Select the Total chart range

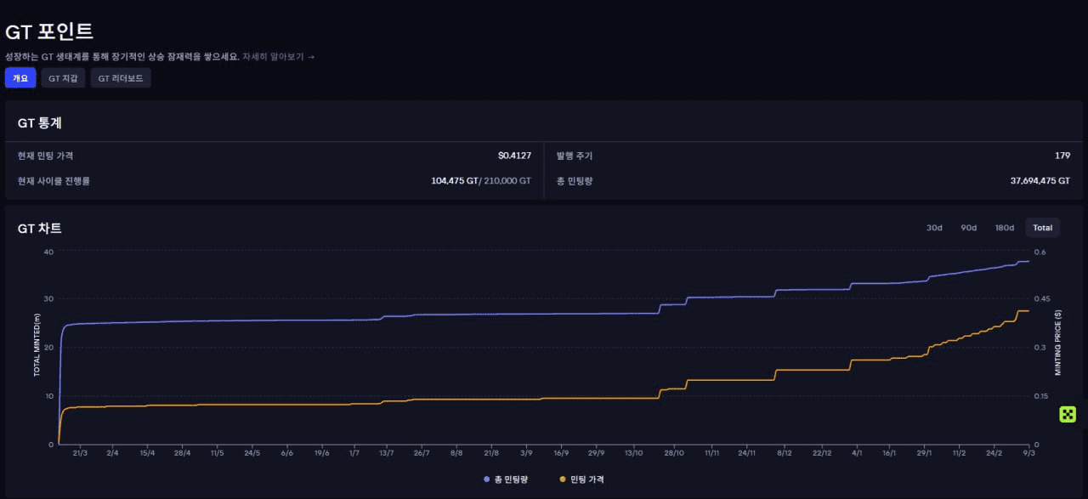click(1042, 228)
